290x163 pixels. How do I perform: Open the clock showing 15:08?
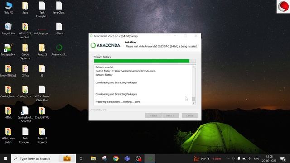(269, 158)
